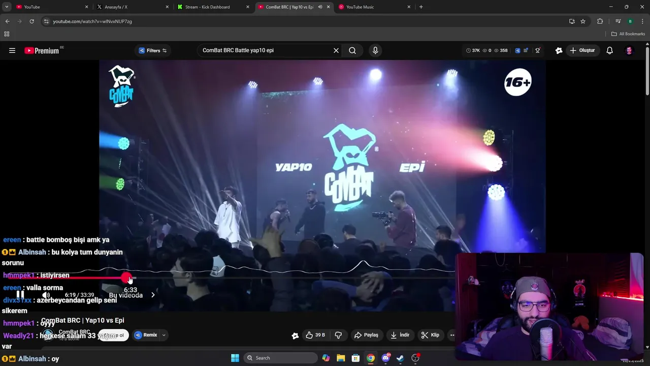Open the Windows Start menu
The width and height of the screenshot is (650, 366).
click(235, 358)
